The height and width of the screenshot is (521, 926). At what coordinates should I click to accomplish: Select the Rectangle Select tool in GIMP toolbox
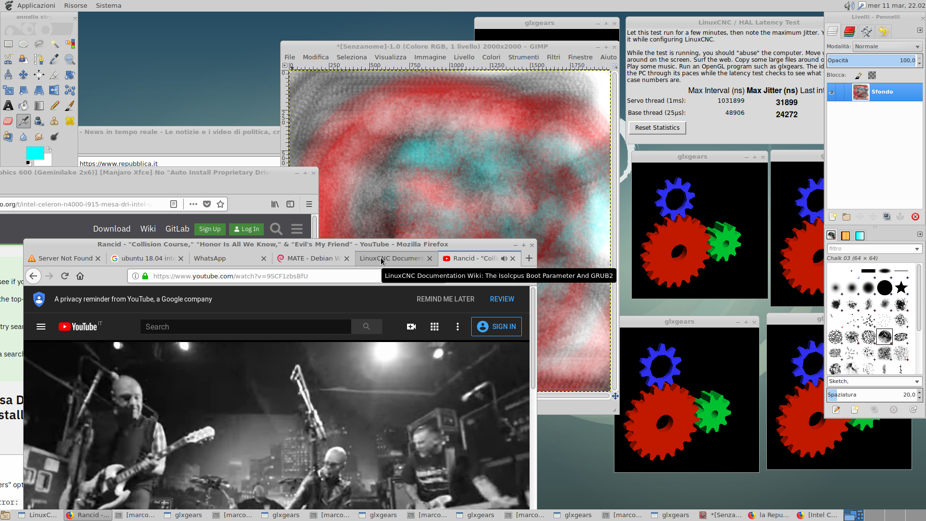tap(8, 44)
